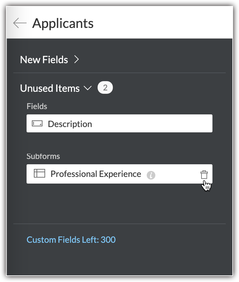The image size is (239, 282).
Task: Click the divider above Custom Fields Left
Action: [119, 224]
